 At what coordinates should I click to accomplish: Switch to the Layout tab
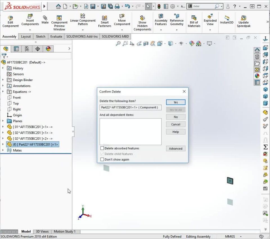pos(26,37)
